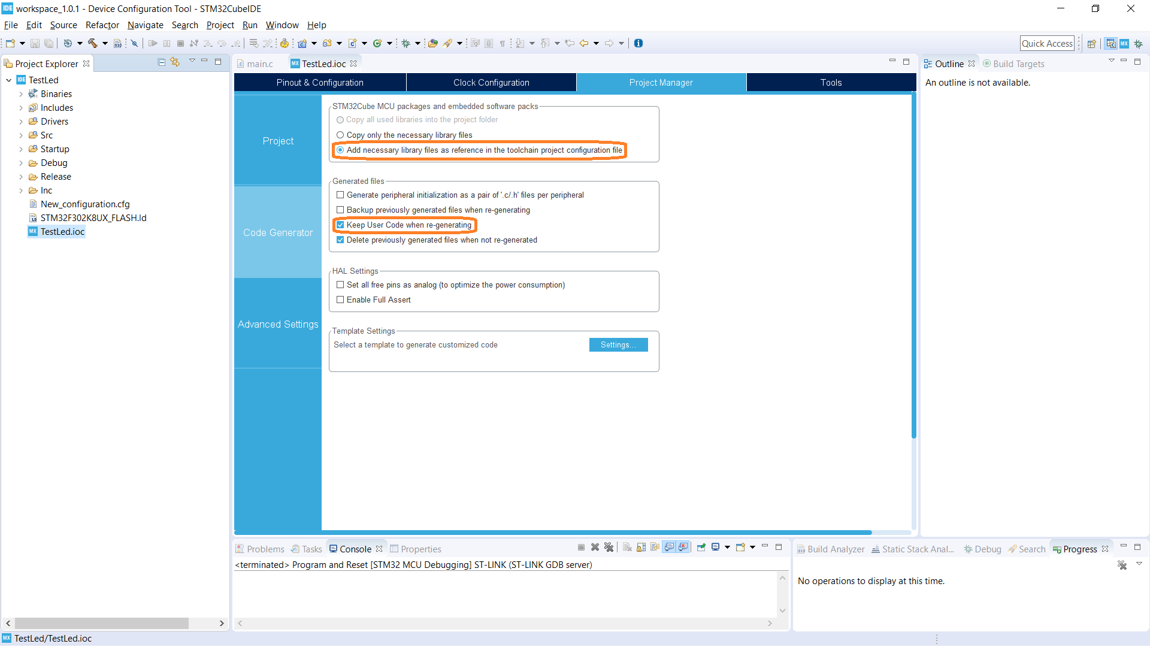Screen dimensions: 1150x647
Task: Expand the Includes folder node
Action: (x=21, y=108)
